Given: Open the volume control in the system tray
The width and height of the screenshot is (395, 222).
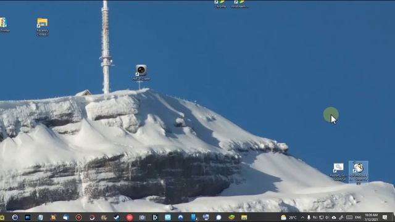Looking at the screenshot, I should coord(327,217).
